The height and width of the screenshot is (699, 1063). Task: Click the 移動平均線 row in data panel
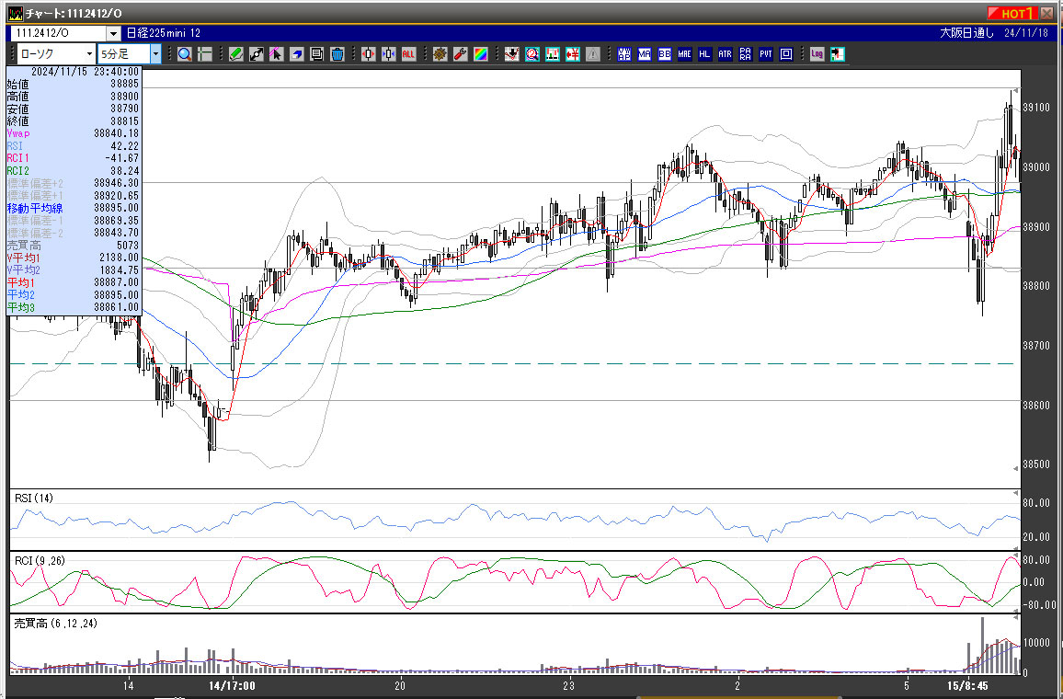(x=73, y=208)
